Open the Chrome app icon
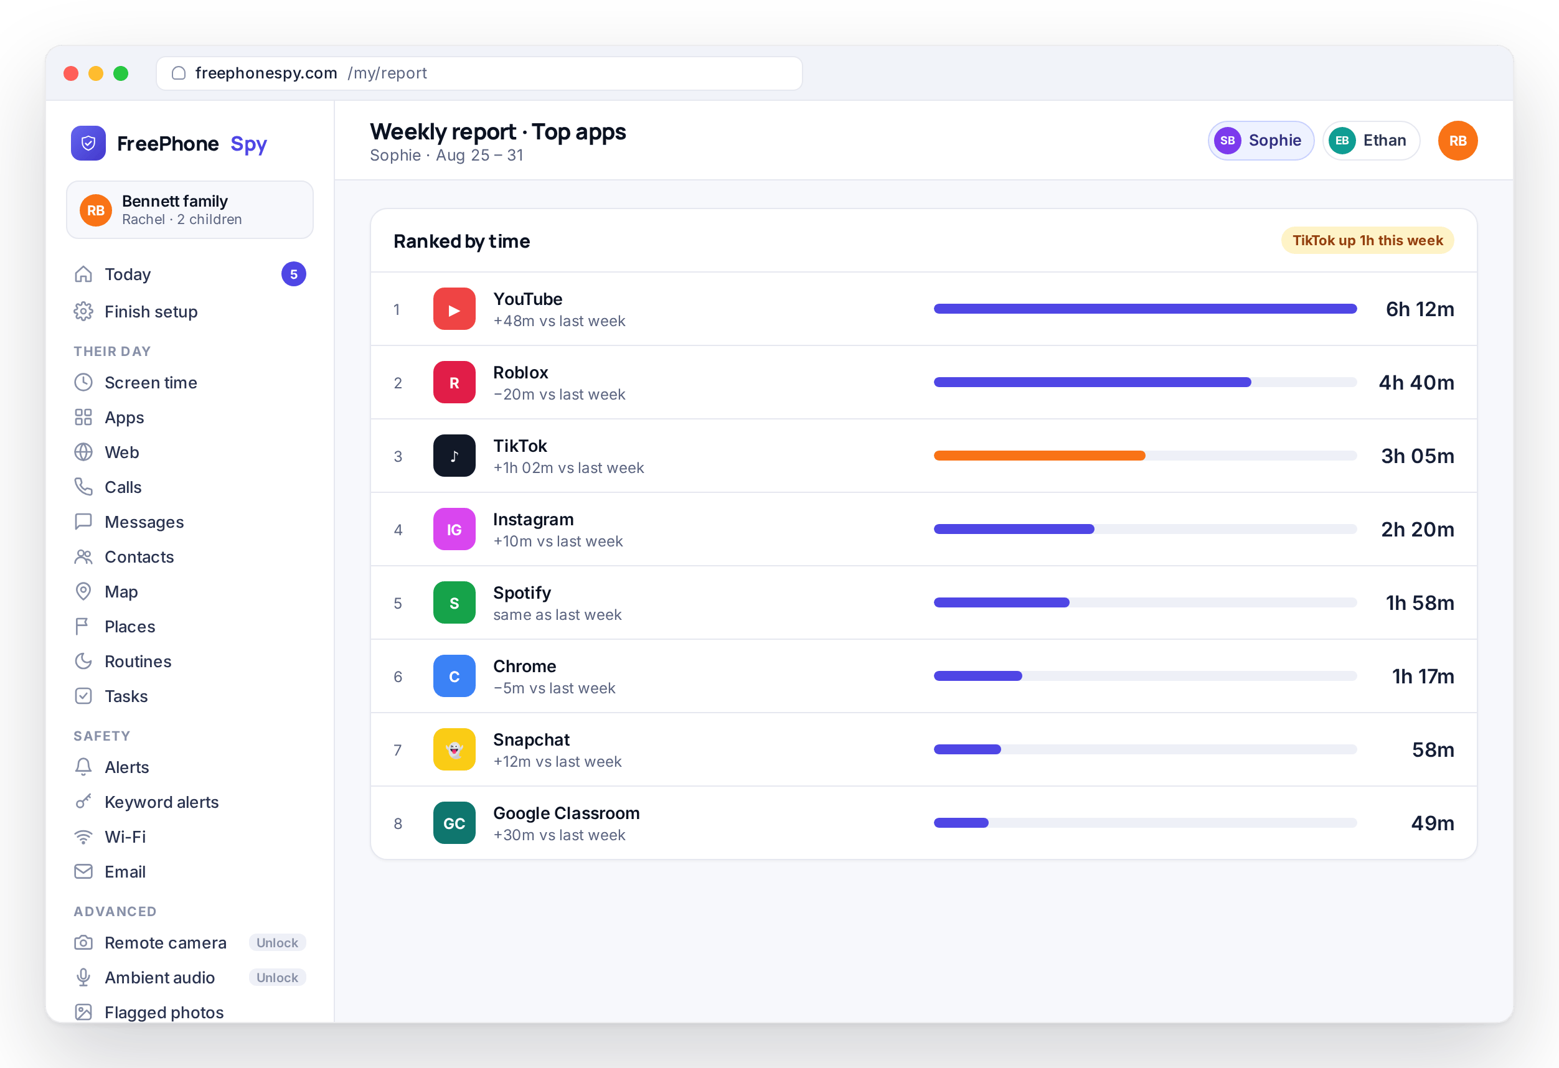Image resolution: width=1559 pixels, height=1068 pixels. tap(454, 676)
